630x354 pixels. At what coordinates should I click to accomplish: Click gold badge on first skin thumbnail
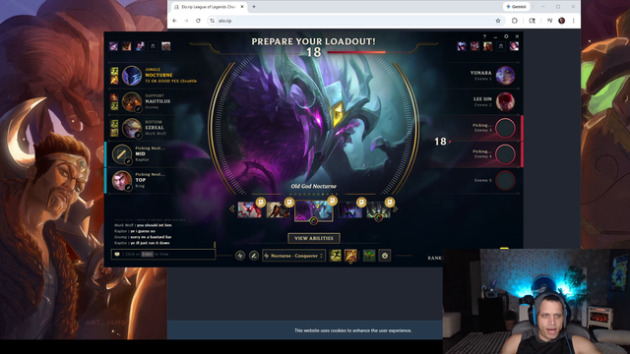[260, 202]
